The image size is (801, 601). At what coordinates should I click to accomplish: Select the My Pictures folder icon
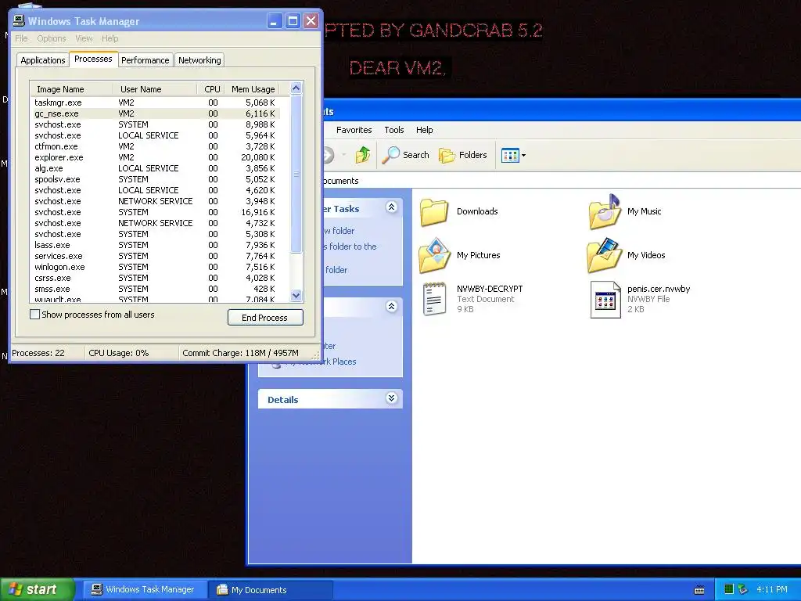click(434, 256)
